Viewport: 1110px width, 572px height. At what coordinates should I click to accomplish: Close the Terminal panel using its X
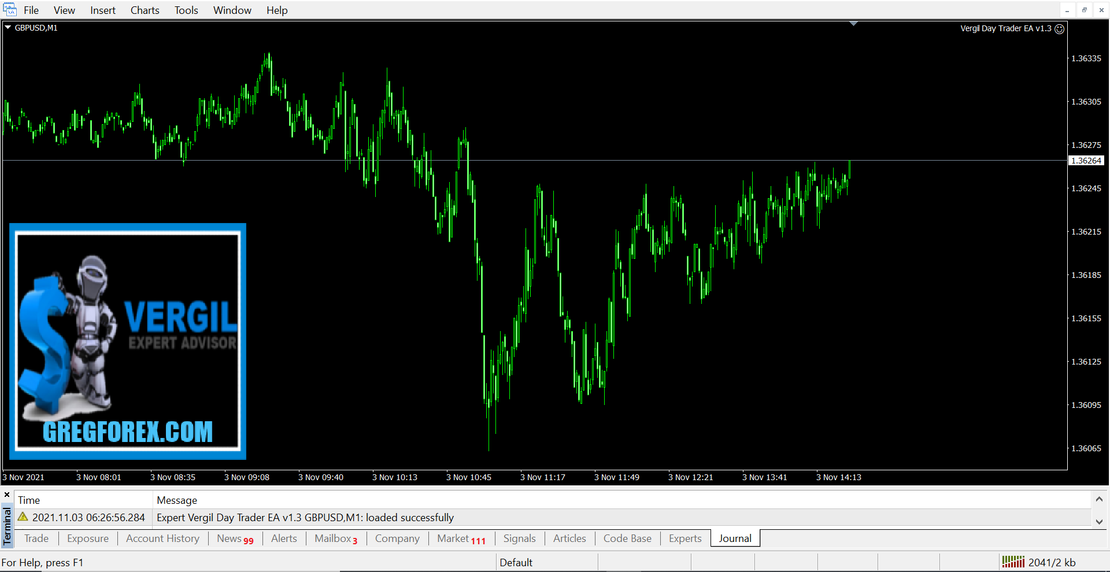point(7,495)
